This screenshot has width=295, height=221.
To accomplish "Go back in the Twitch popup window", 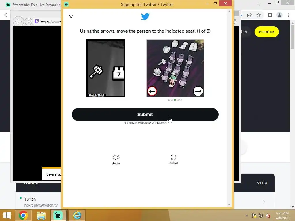I will [x=18, y=22].
